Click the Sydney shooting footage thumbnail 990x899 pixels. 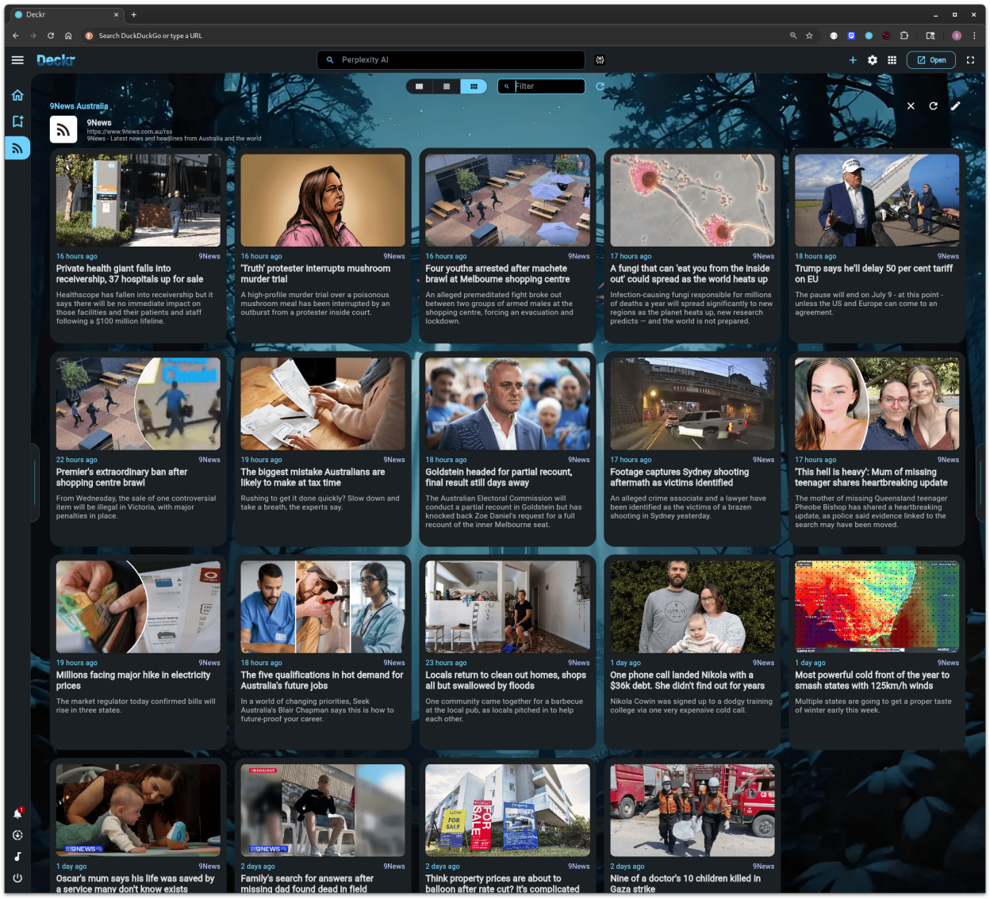coord(693,404)
